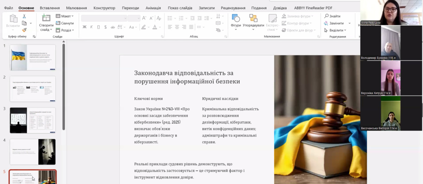Toggle text shadow S formatting

coord(105,27)
